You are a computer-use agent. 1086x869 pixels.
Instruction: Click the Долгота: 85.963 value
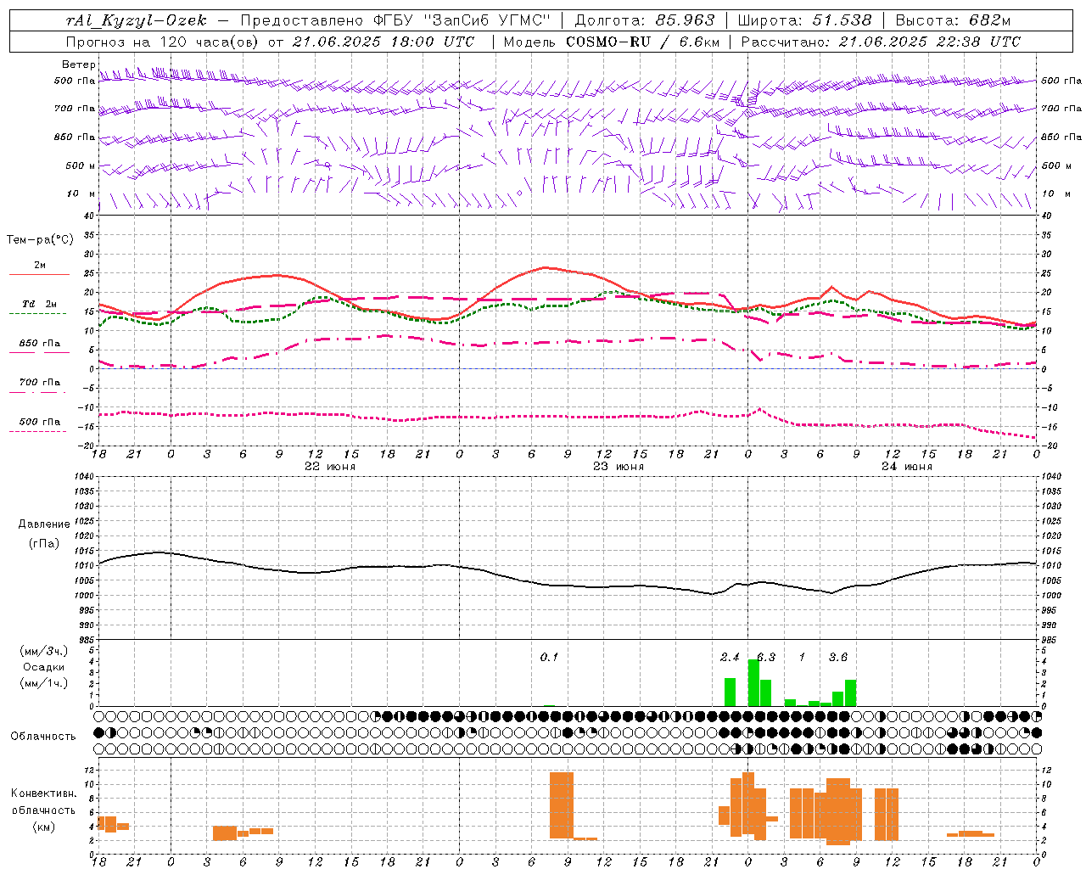click(645, 20)
